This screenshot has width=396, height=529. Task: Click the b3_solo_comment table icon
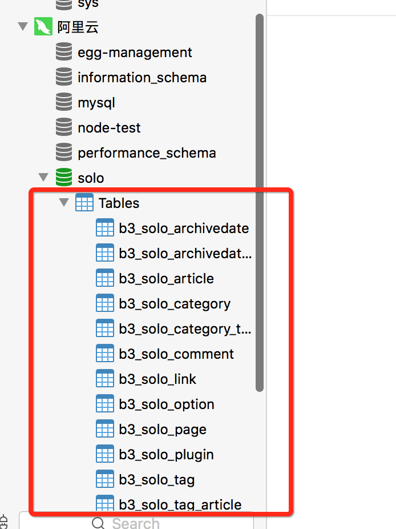tap(105, 354)
